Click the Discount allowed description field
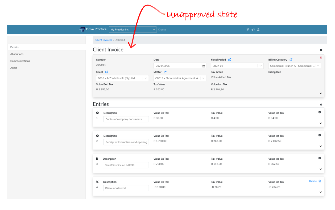Screen dimensions: 335x210 pyautogui.click(x=126, y=188)
